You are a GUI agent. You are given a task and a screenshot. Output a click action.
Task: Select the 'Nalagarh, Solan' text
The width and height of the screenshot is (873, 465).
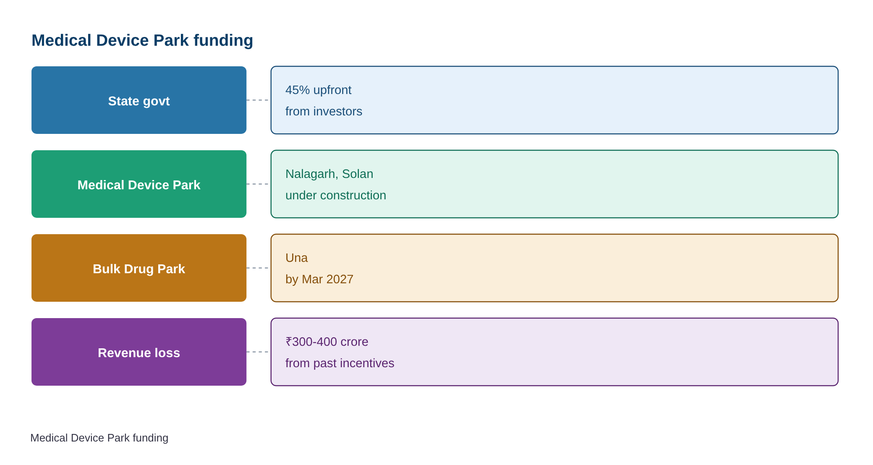329,174
